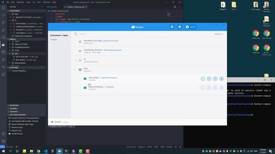The width and height of the screenshot is (275, 154).
Task: Expand the nicolaka/netshoot image node
Action: point(9,47)
